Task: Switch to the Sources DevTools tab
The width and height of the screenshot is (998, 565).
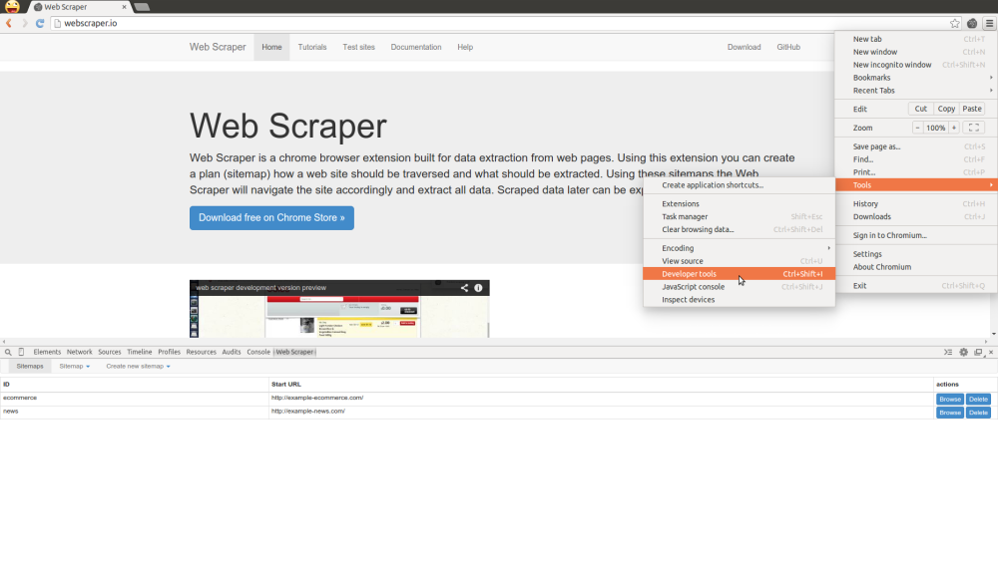Action: coord(110,352)
